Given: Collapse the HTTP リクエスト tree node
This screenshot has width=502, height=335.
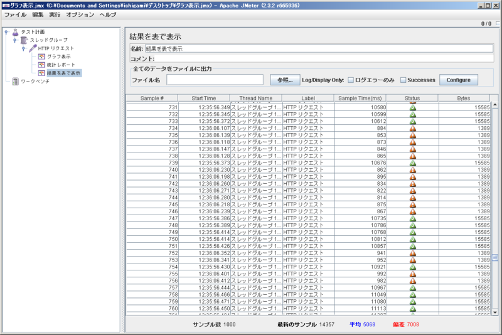Looking at the screenshot, I should click(x=23, y=49).
